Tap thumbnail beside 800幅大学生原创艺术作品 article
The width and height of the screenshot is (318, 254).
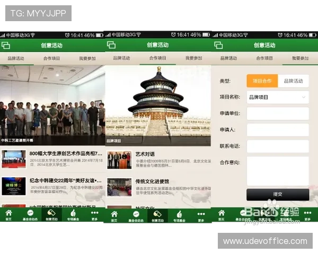point(14,159)
